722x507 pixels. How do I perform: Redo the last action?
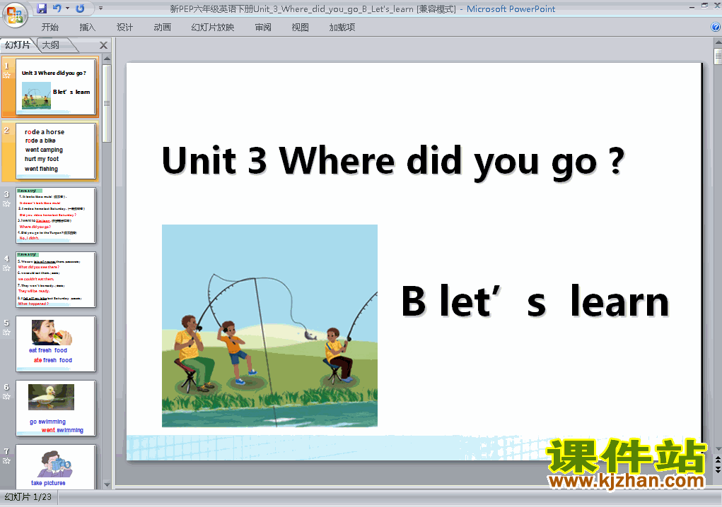pyautogui.click(x=80, y=8)
